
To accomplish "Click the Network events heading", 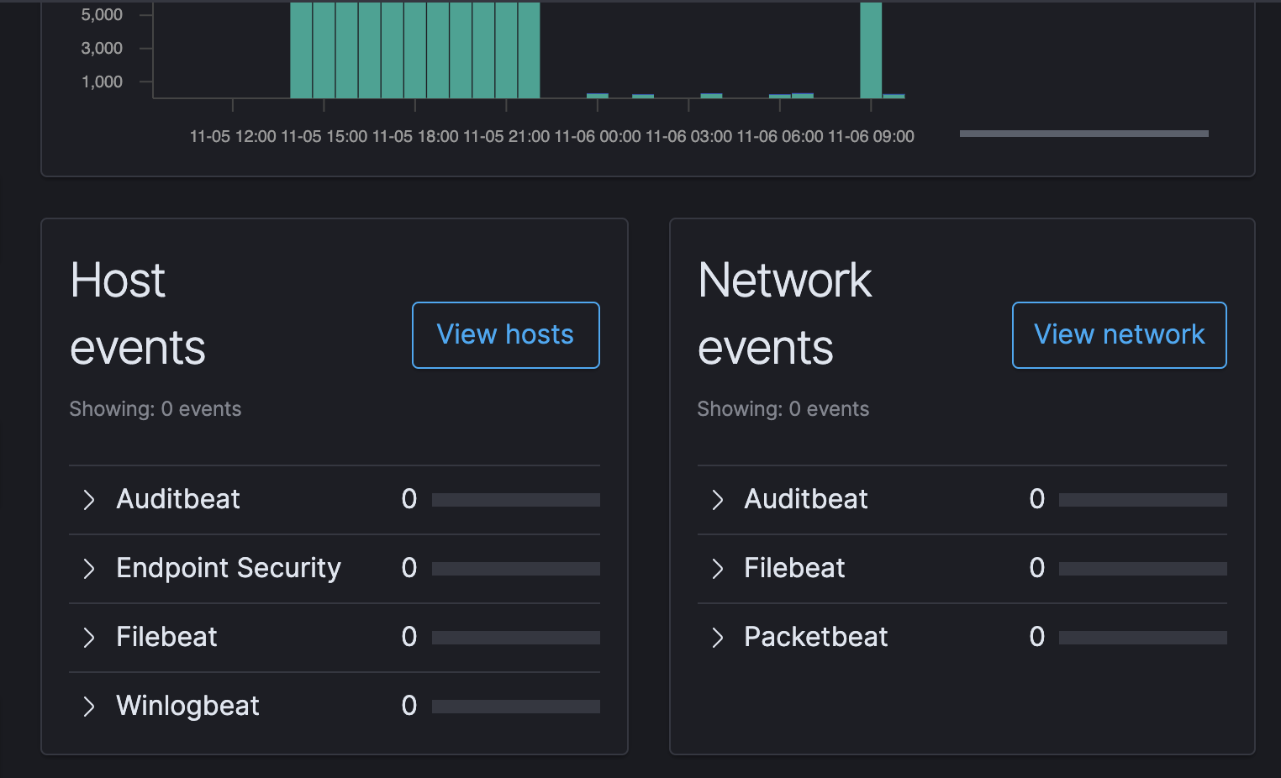I will click(785, 313).
